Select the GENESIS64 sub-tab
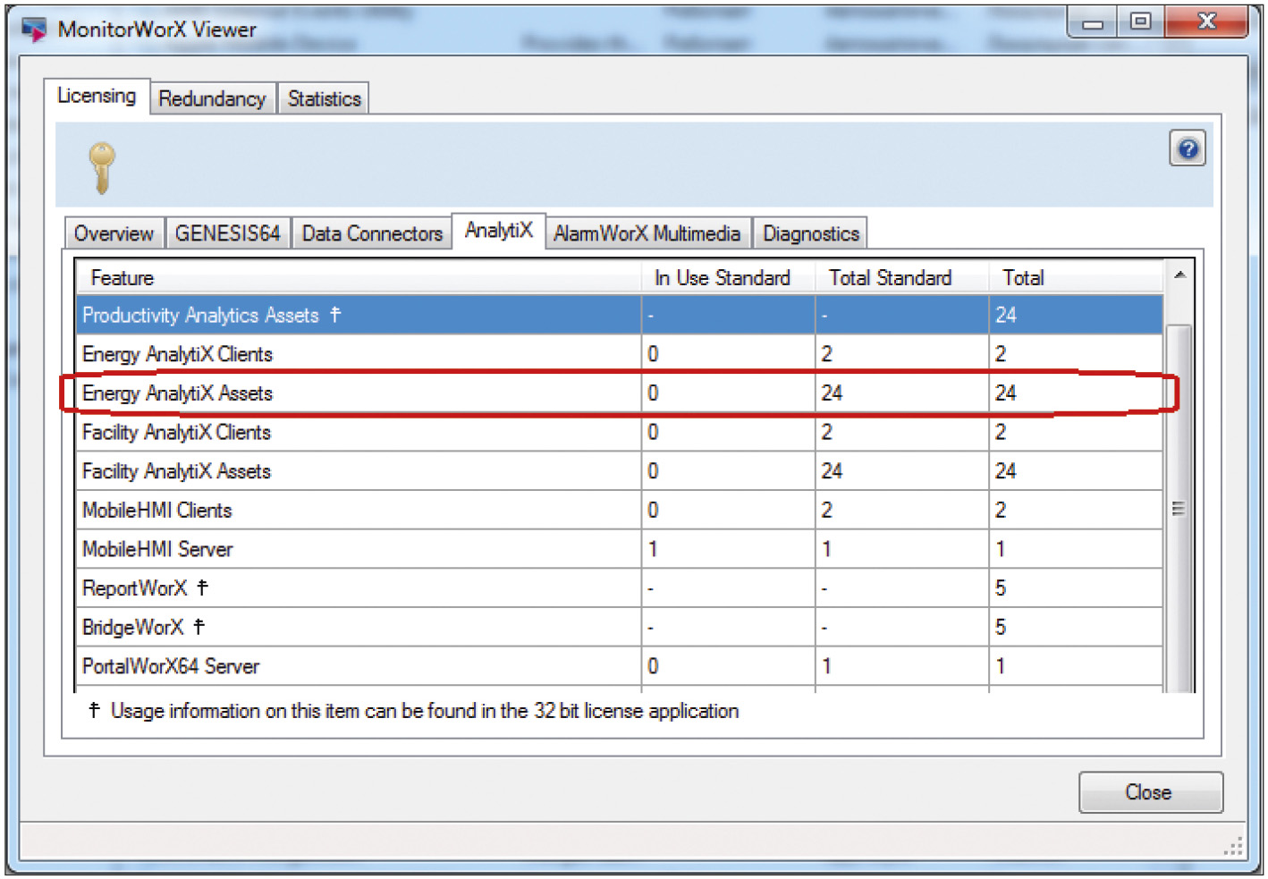 [227, 233]
